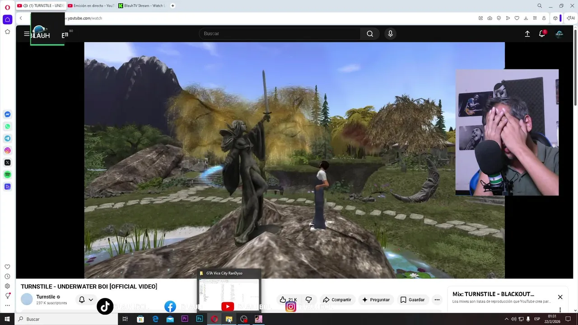The width and height of the screenshot is (578, 325).
Task: Open My Flow send icon
Action: pos(508,18)
